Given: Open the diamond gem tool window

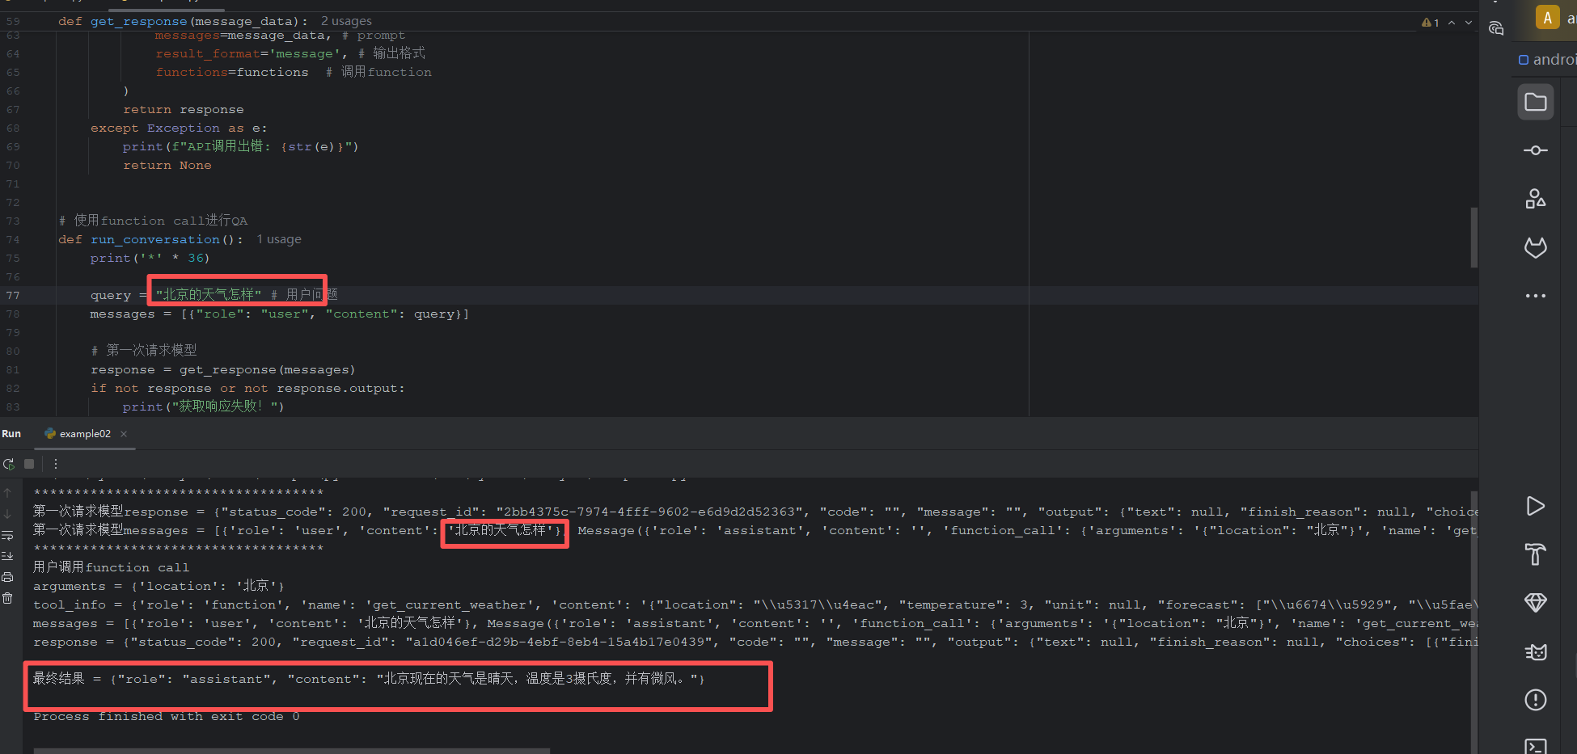Looking at the screenshot, I should click(x=1535, y=603).
